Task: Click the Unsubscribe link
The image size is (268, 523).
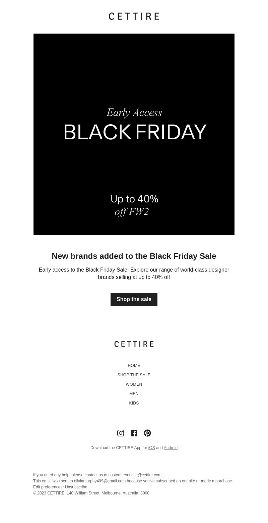Action: (76, 487)
